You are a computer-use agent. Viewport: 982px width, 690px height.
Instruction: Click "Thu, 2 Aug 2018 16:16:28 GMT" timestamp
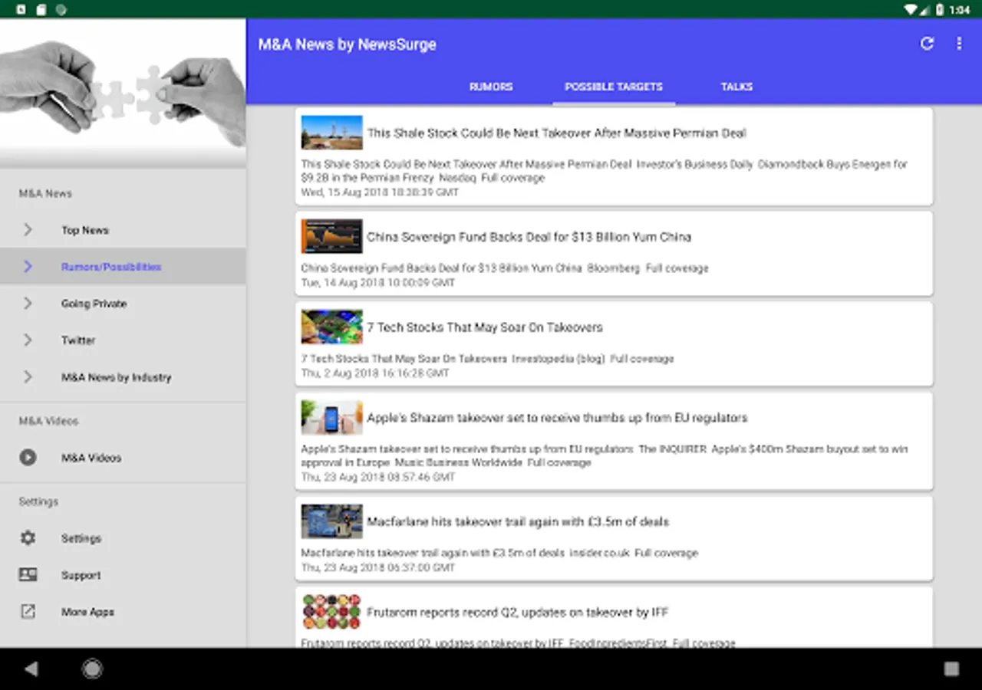(375, 373)
